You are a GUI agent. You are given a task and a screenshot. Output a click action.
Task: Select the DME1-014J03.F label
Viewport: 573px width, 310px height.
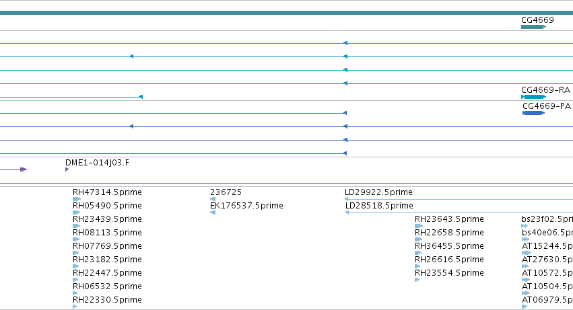pos(97,163)
